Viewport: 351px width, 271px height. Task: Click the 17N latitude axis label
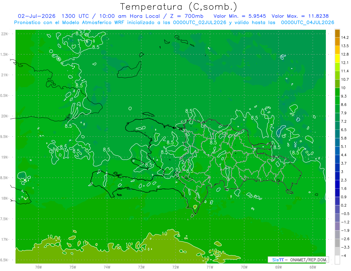pos(5,239)
